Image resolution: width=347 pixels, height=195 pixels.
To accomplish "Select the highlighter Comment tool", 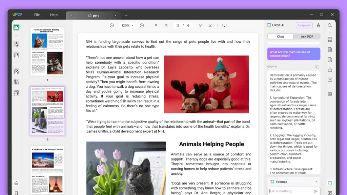I will [x=16, y=44].
